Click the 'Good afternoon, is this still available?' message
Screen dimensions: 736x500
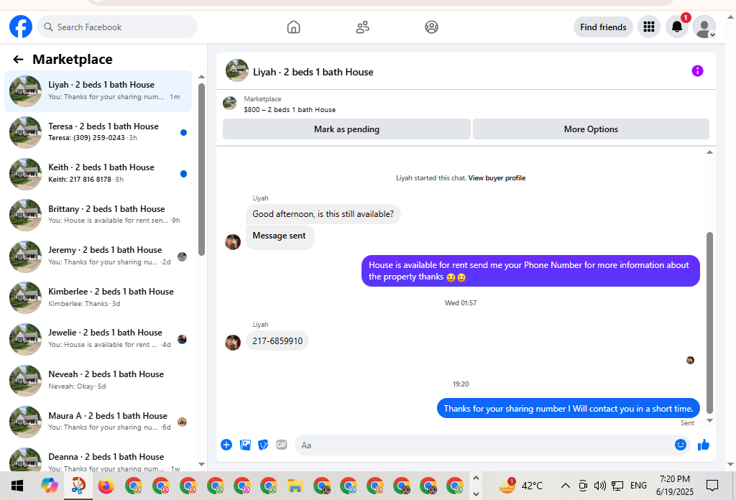pyautogui.click(x=323, y=214)
